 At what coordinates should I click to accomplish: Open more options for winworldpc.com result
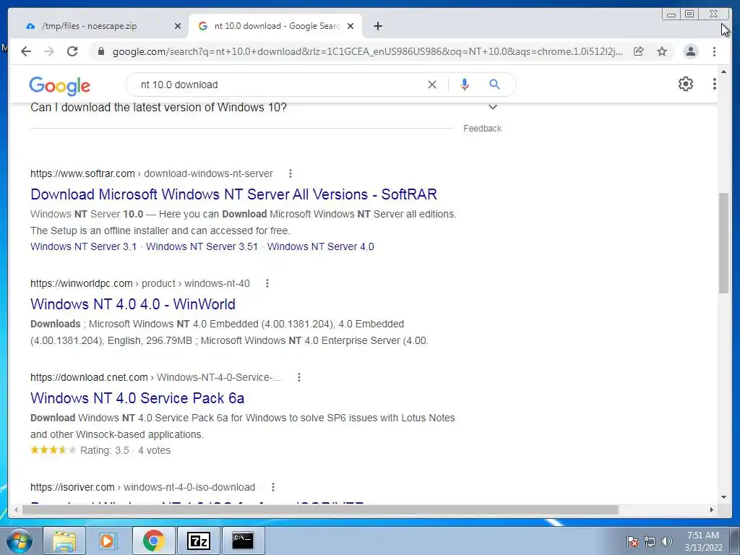[267, 283]
